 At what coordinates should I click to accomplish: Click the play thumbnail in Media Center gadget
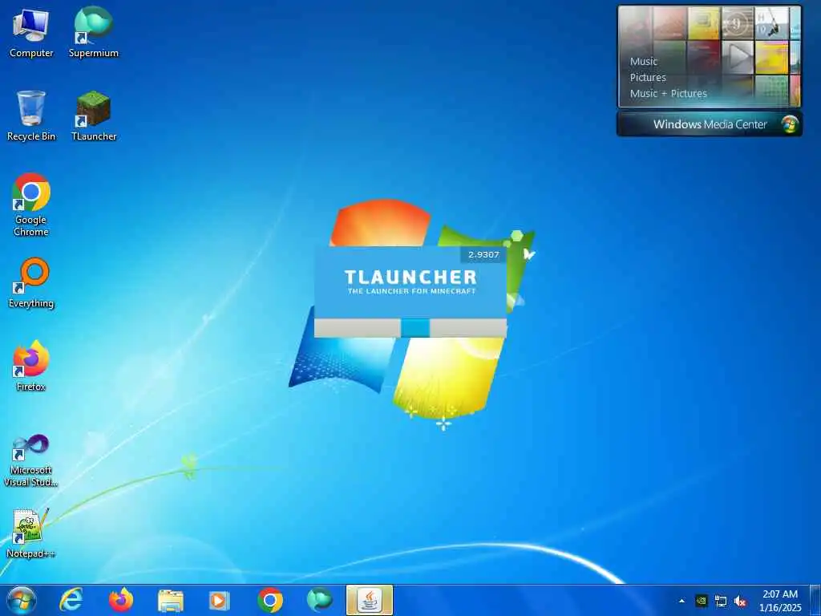(738, 57)
